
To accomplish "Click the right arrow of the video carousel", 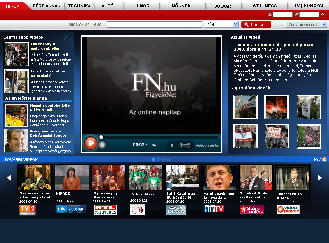I will (320, 178).
